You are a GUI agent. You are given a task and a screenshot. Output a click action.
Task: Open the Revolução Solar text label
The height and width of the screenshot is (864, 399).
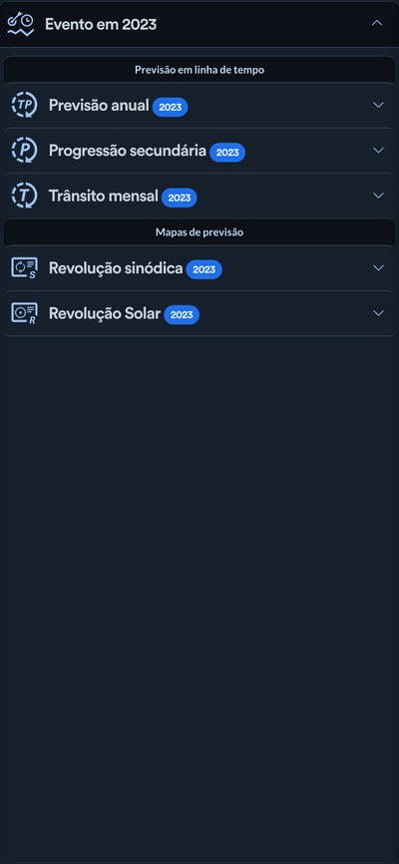105,313
